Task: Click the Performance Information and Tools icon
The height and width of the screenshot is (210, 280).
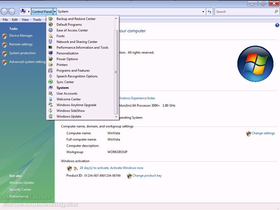Action: [51, 47]
